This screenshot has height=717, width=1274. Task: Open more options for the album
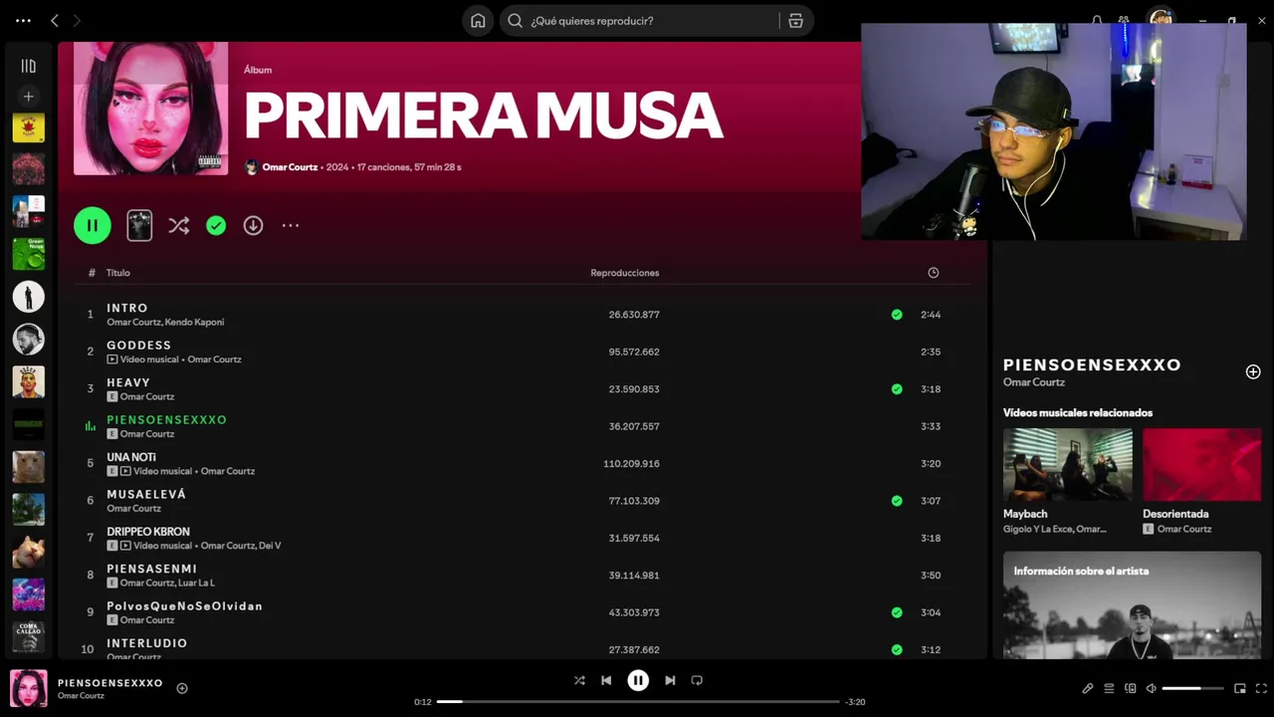290,226
